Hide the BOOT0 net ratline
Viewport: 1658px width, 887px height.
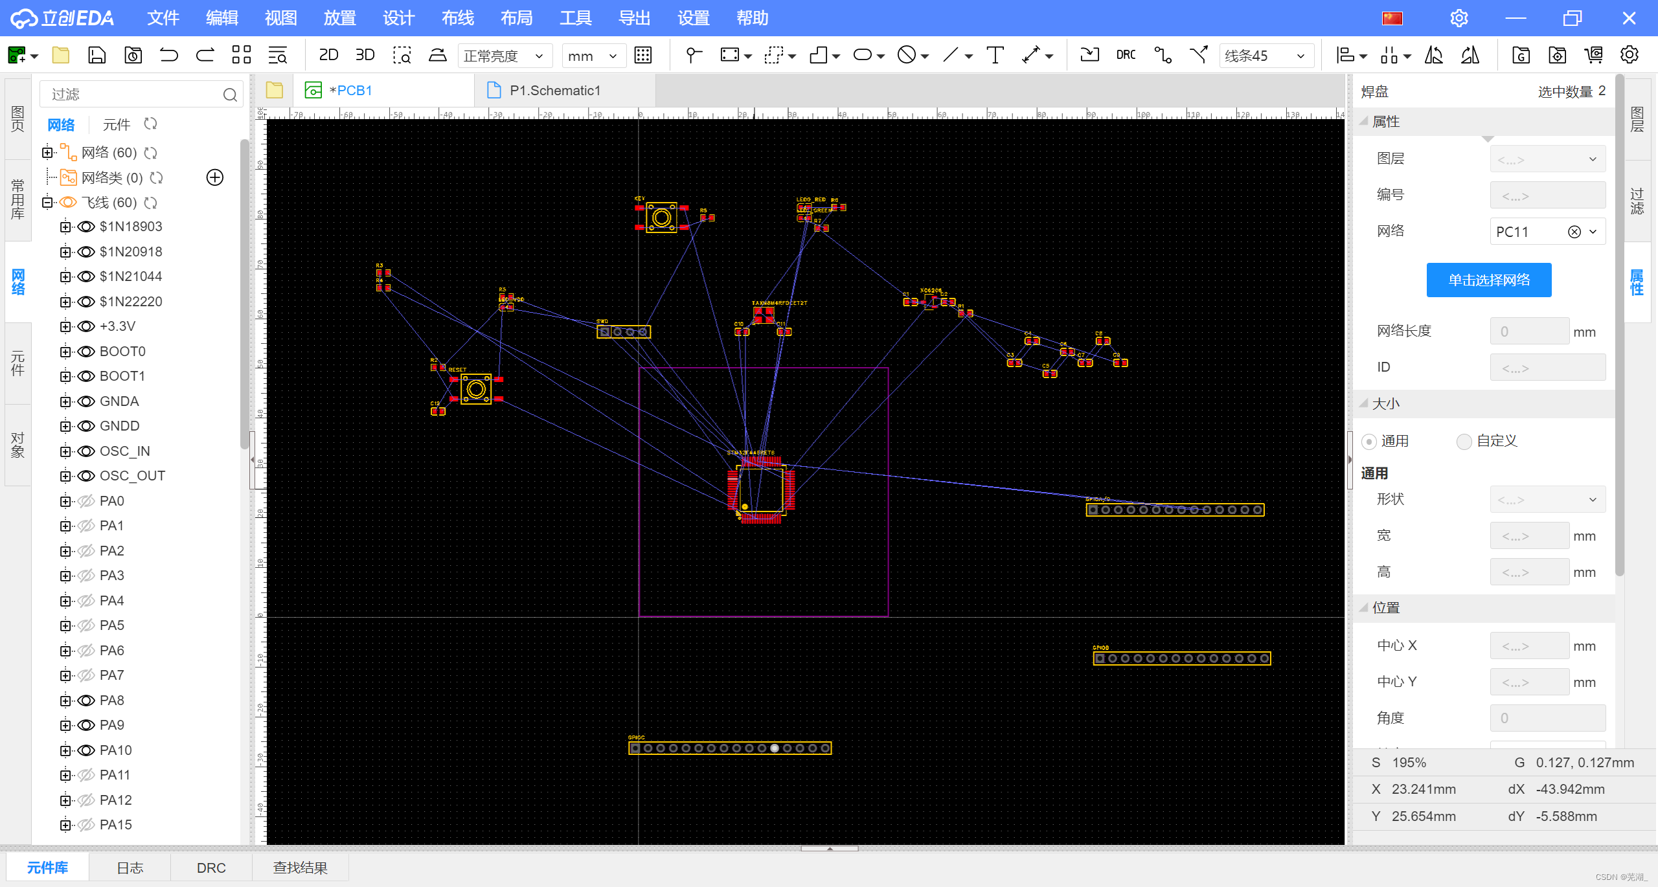click(x=86, y=352)
